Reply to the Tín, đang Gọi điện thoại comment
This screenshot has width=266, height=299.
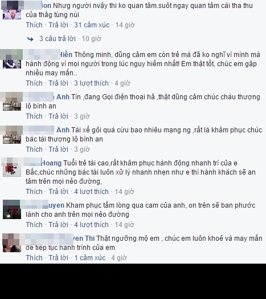58,116
